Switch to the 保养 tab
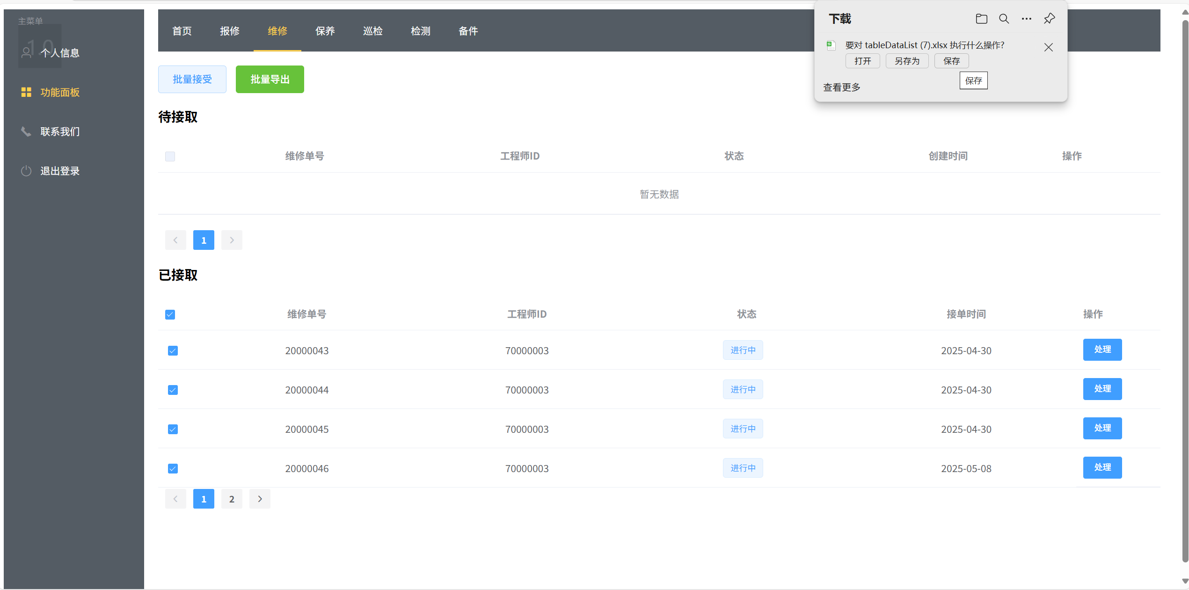This screenshot has width=1189, height=590. point(325,31)
